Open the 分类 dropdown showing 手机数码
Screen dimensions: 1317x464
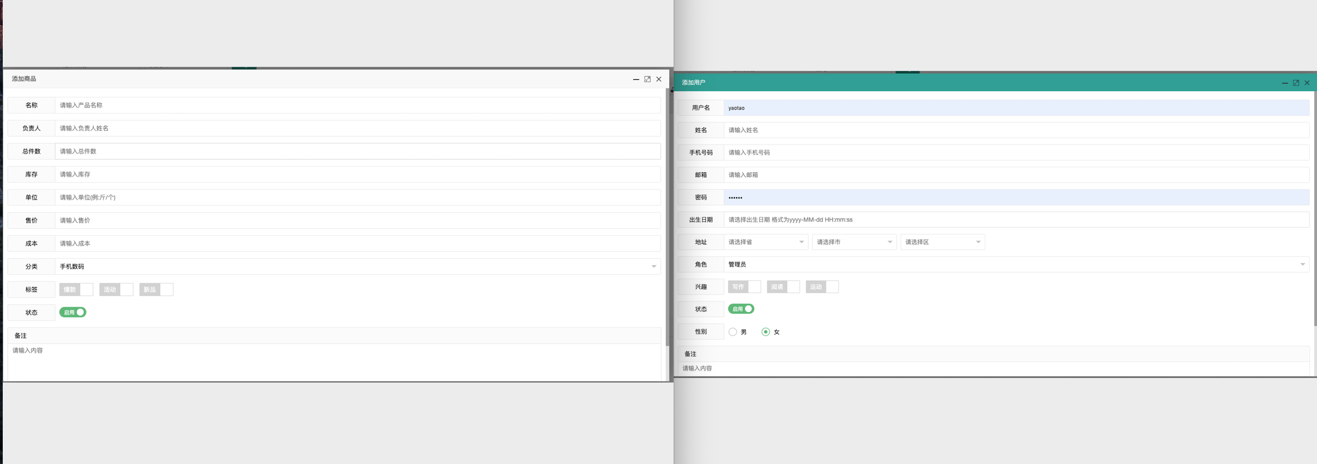tap(358, 266)
